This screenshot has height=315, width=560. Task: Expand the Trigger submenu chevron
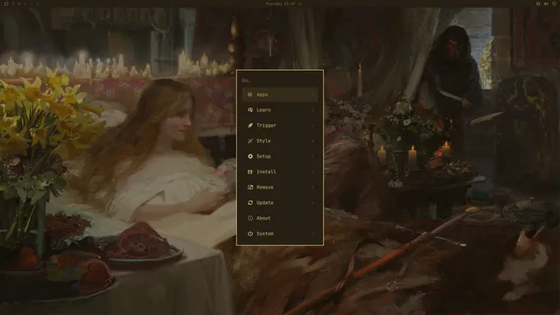pos(313,125)
